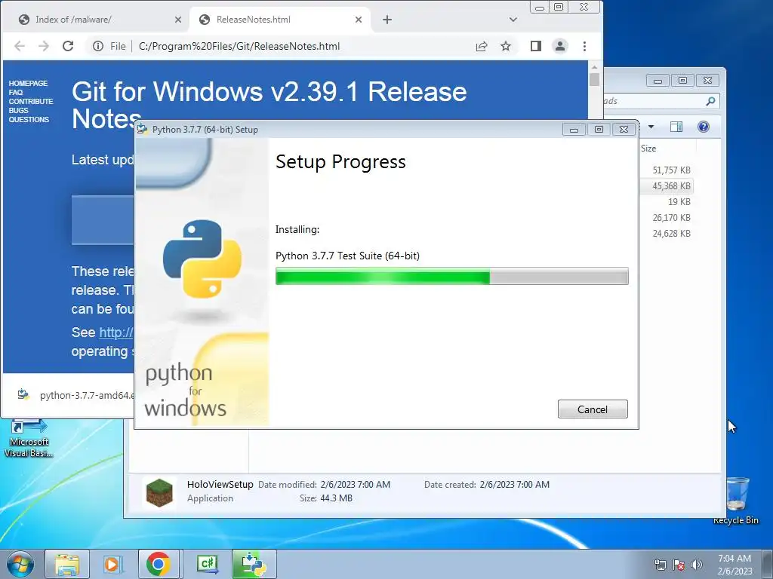Close the Index of /malware/ tab
This screenshot has height=579, width=773.
[178, 20]
